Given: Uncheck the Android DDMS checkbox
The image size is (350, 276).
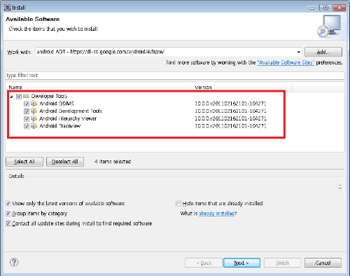Looking at the screenshot, I should [27, 104].
